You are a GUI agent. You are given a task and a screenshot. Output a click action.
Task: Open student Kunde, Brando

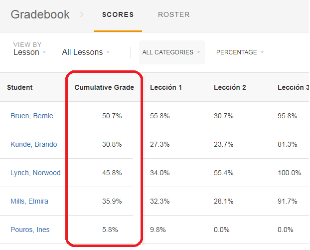34,144
